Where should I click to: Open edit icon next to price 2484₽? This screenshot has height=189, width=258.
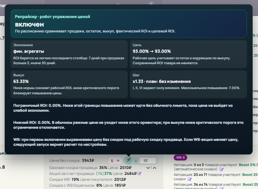(x=139, y=174)
